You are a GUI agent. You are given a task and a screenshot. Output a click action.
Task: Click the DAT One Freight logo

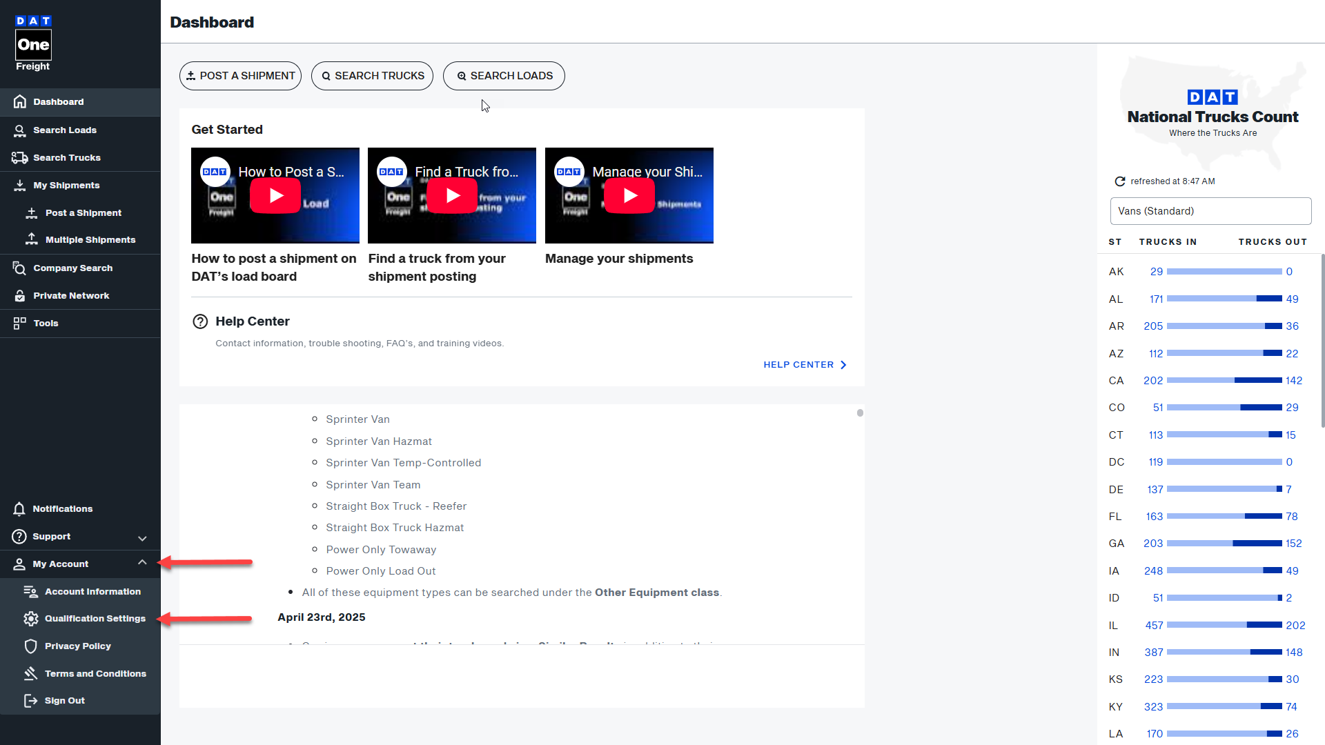[33, 43]
